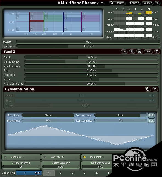Viewport: 162px width, 177px height.
Task: Select preset slot B
Action: pyautogui.click(x=61, y=173)
